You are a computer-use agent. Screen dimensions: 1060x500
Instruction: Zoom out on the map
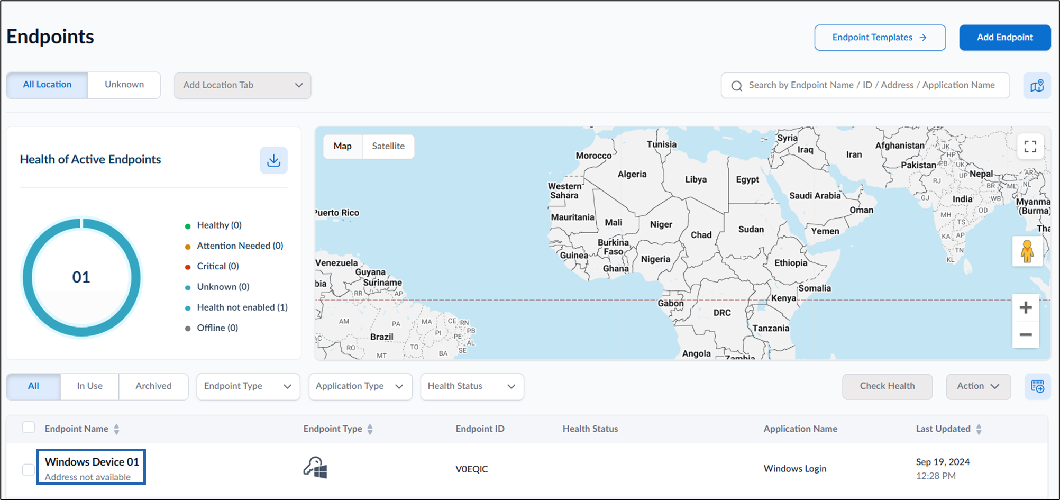coord(1025,334)
